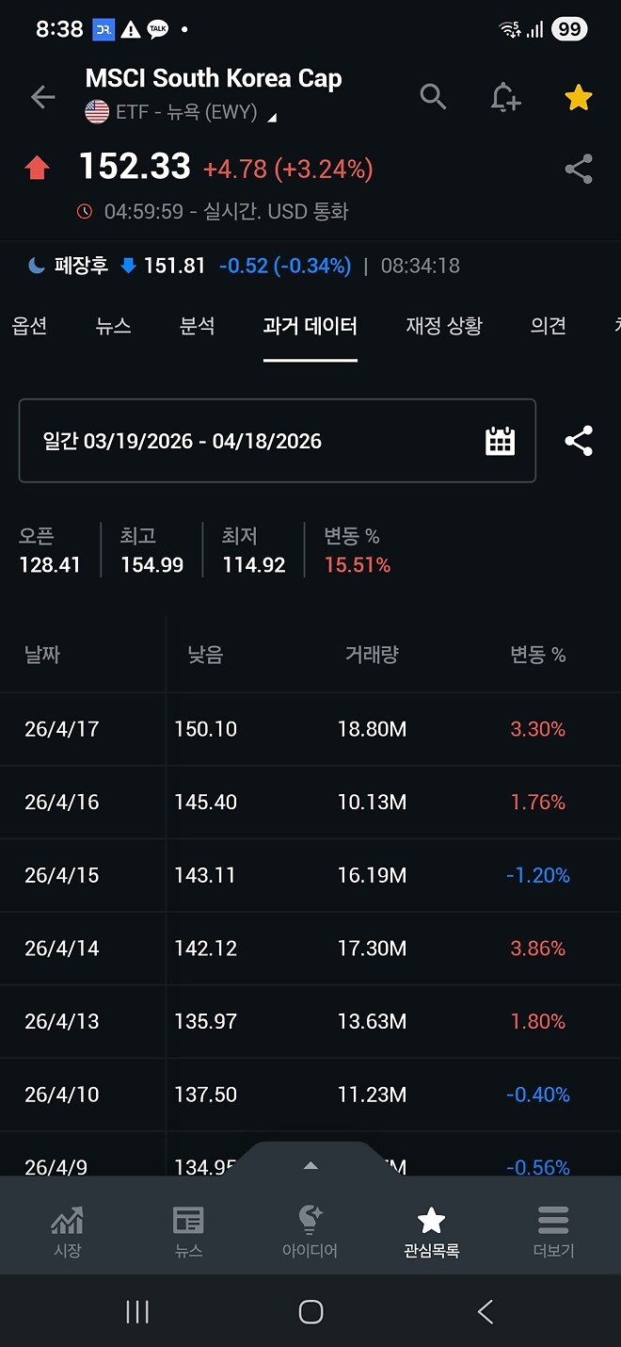Open the search icon
Image resolution: width=621 pixels, height=1347 pixels.
(x=433, y=97)
